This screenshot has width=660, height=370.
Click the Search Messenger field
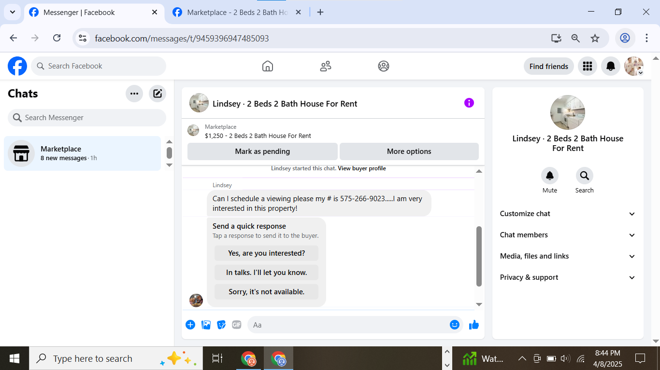tap(87, 118)
